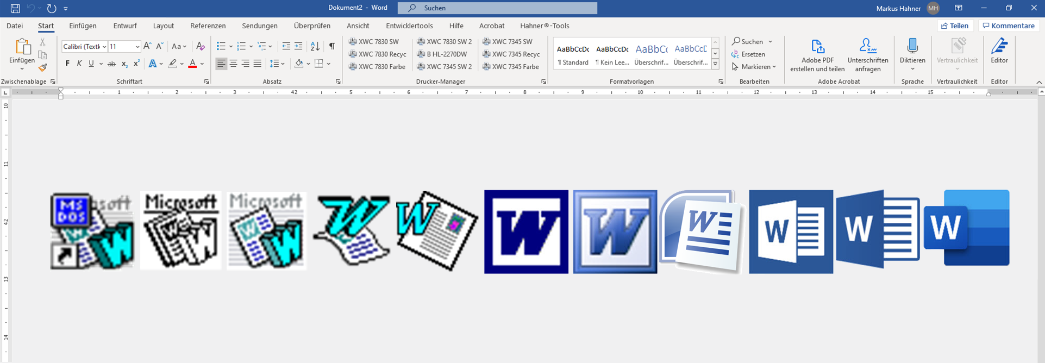Open font name dropdown Calibri

pyautogui.click(x=104, y=47)
